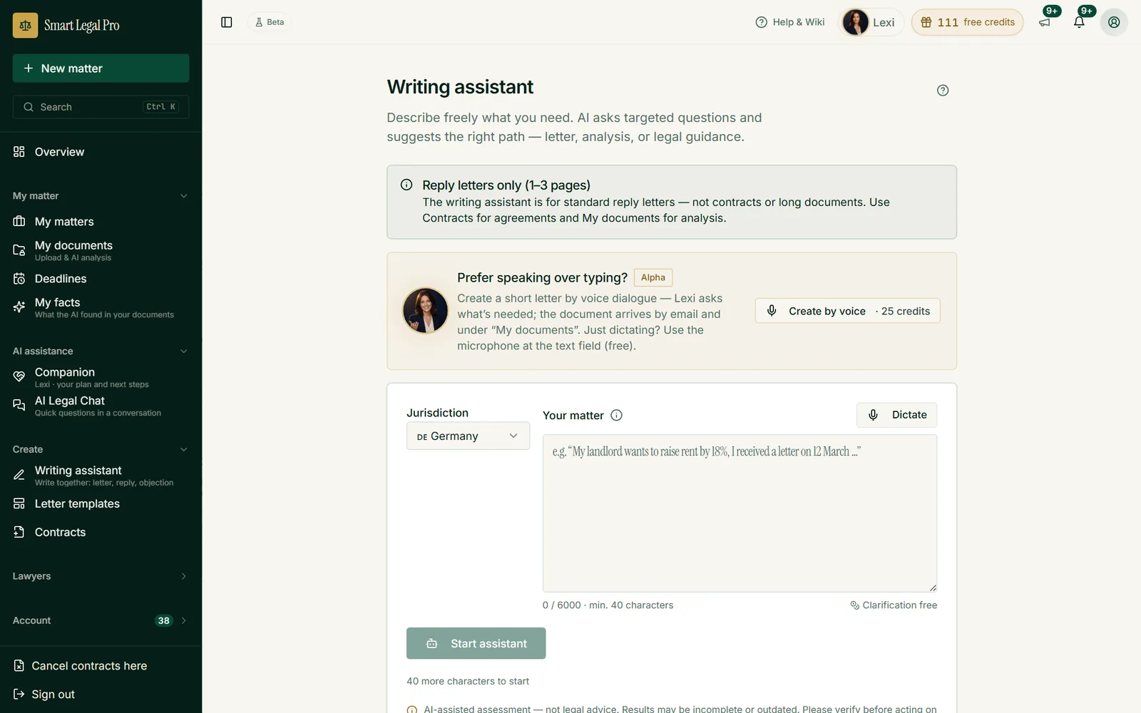Click the 111 free credits badge
Screen dimensions: 1141x713
coord(967,22)
